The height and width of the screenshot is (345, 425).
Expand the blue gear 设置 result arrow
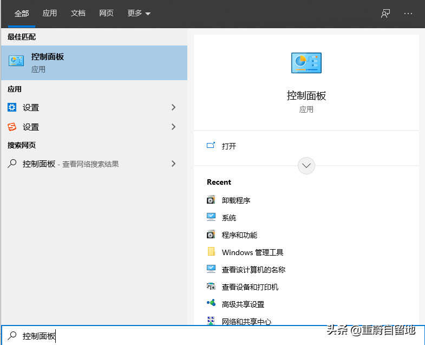pyautogui.click(x=173, y=107)
